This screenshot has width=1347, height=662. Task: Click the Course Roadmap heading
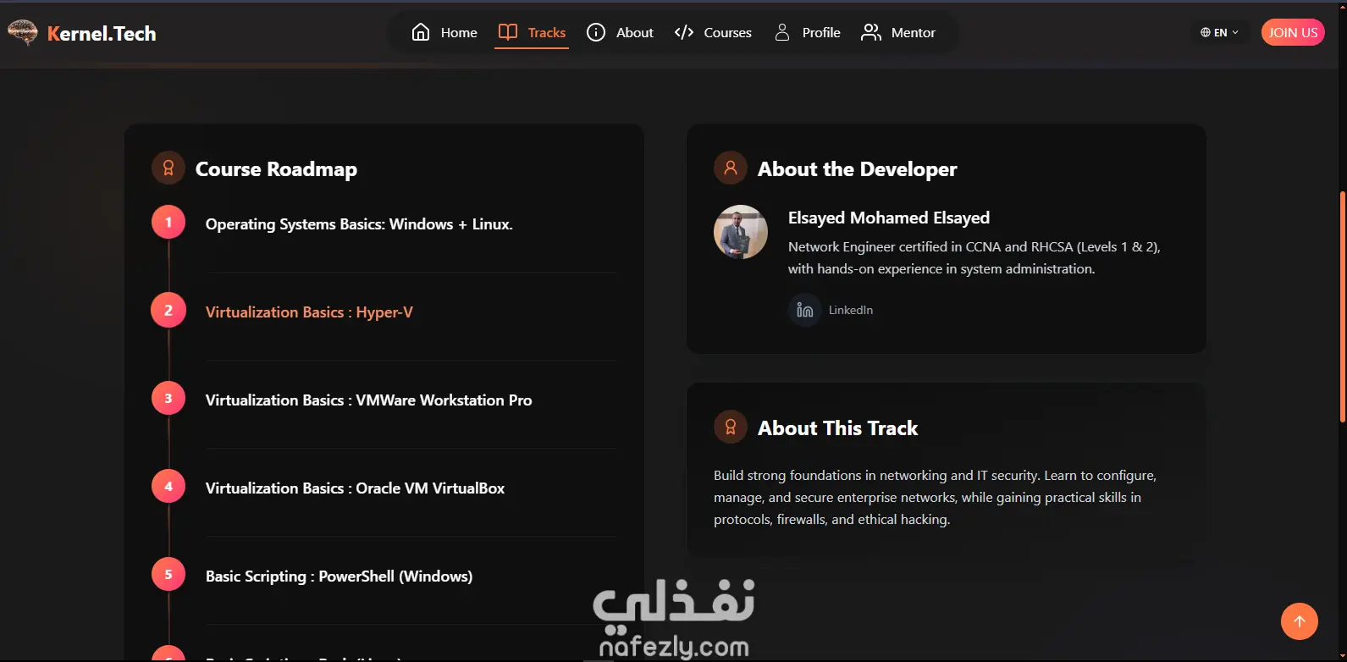(276, 168)
